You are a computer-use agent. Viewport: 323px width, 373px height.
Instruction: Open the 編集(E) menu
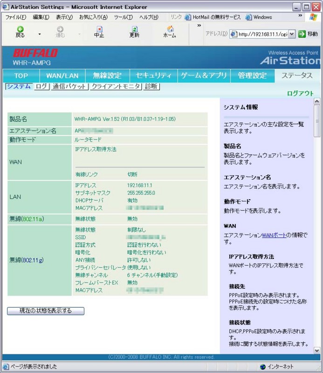pos(41,17)
